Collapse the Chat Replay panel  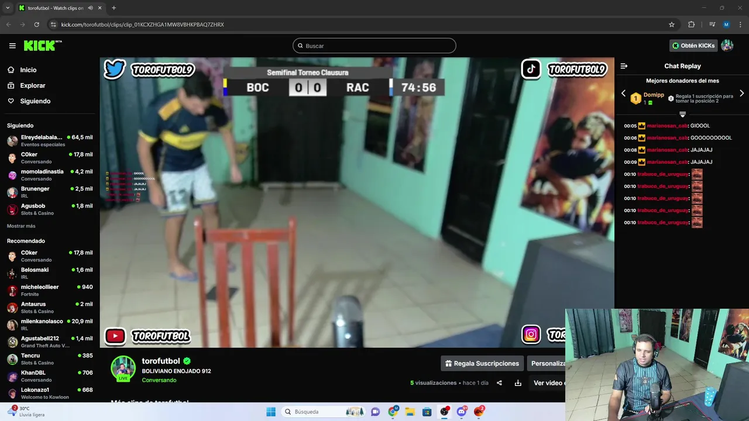[624, 66]
